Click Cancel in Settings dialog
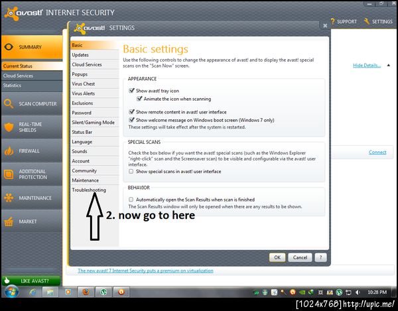This screenshot has width=398, height=311. (300, 257)
